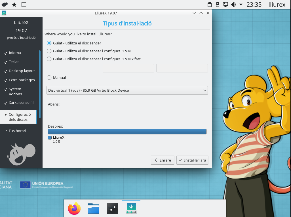Open the LliureX application launcher in the top panel

[5, 5]
